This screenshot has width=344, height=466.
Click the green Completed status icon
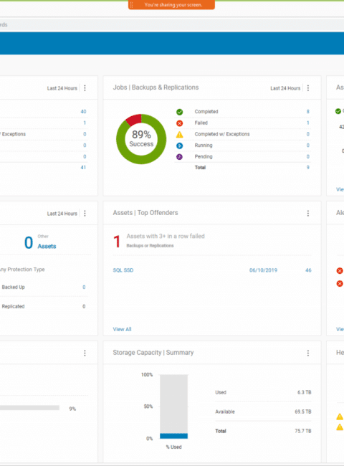click(179, 112)
